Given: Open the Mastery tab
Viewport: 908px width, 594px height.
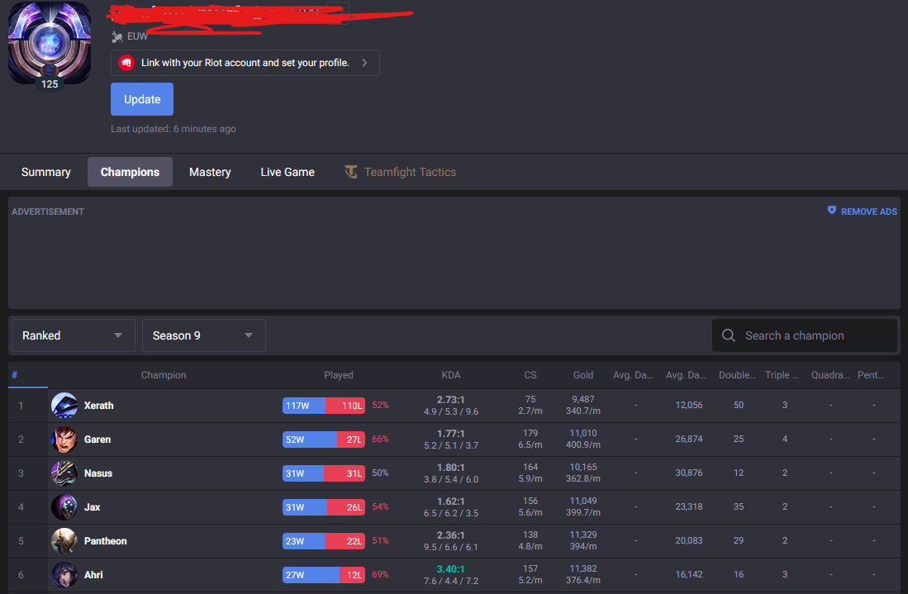Looking at the screenshot, I should tap(210, 172).
